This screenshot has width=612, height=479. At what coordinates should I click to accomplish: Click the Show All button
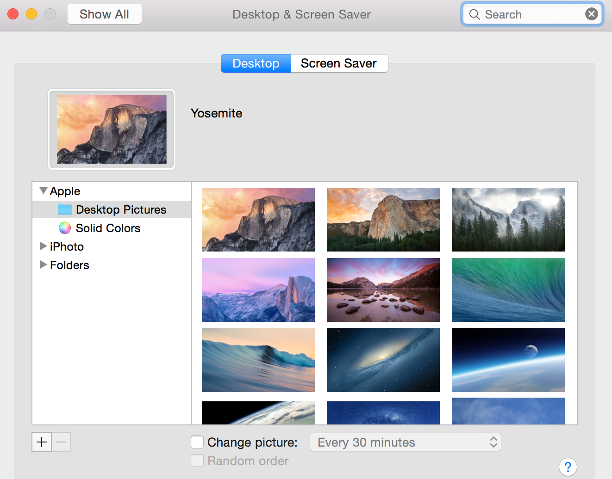[105, 14]
